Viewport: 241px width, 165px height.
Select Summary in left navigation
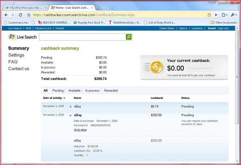tap(19, 48)
